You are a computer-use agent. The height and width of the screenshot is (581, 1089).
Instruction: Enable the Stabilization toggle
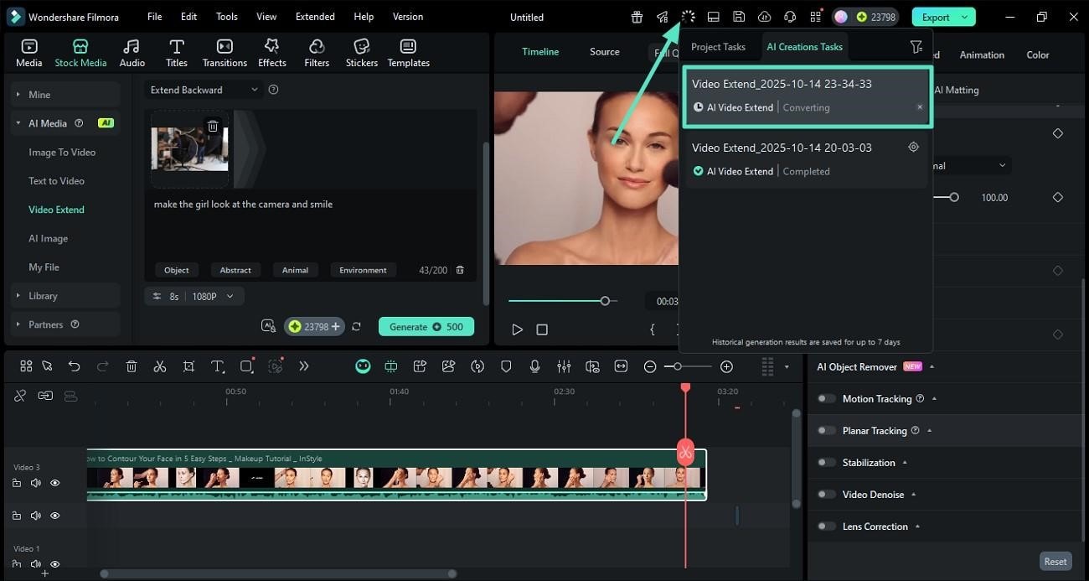click(x=827, y=463)
